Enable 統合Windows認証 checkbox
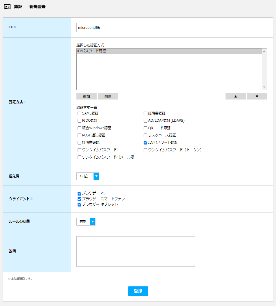The image size is (276, 306). coord(79,128)
